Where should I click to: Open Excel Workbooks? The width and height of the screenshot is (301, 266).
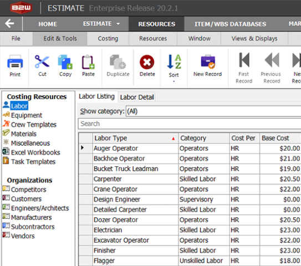[x=35, y=152]
